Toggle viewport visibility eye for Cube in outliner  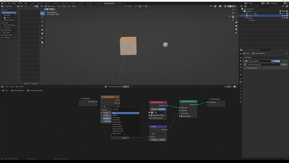(x=285, y=16)
